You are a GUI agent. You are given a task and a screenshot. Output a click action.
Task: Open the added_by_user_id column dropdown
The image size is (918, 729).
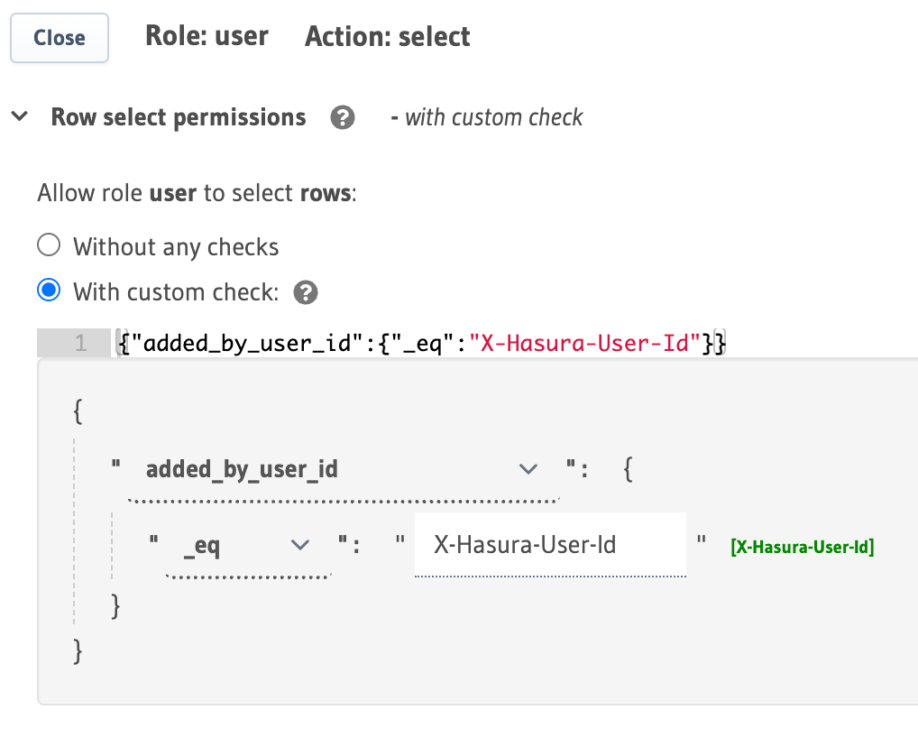[528, 468]
